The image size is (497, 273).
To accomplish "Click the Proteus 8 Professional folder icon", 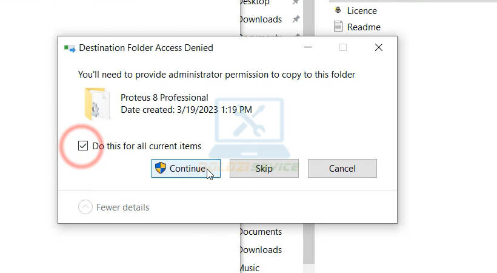I will [x=95, y=104].
